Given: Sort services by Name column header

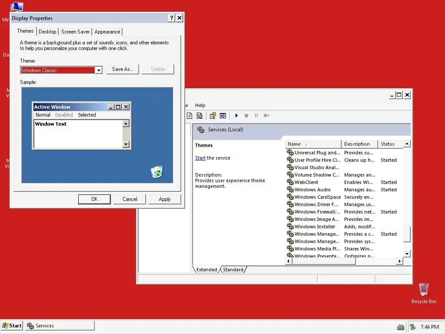Looking at the screenshot, I should (313, 144).
